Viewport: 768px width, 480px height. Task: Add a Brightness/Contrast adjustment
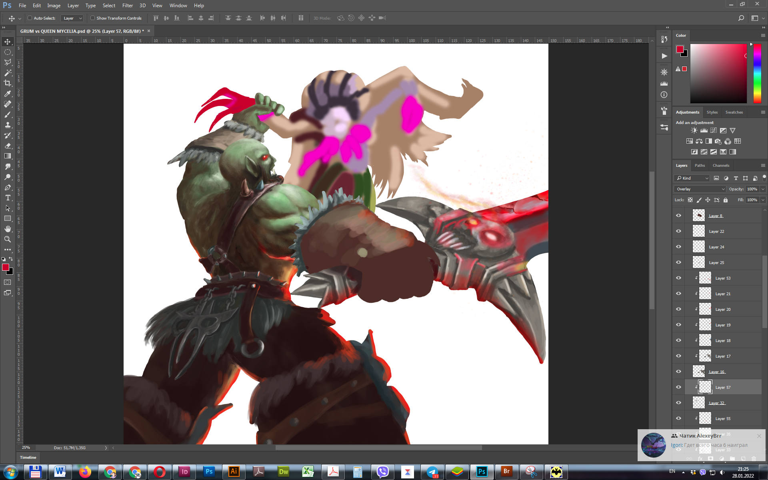click(x=694, y=130)
